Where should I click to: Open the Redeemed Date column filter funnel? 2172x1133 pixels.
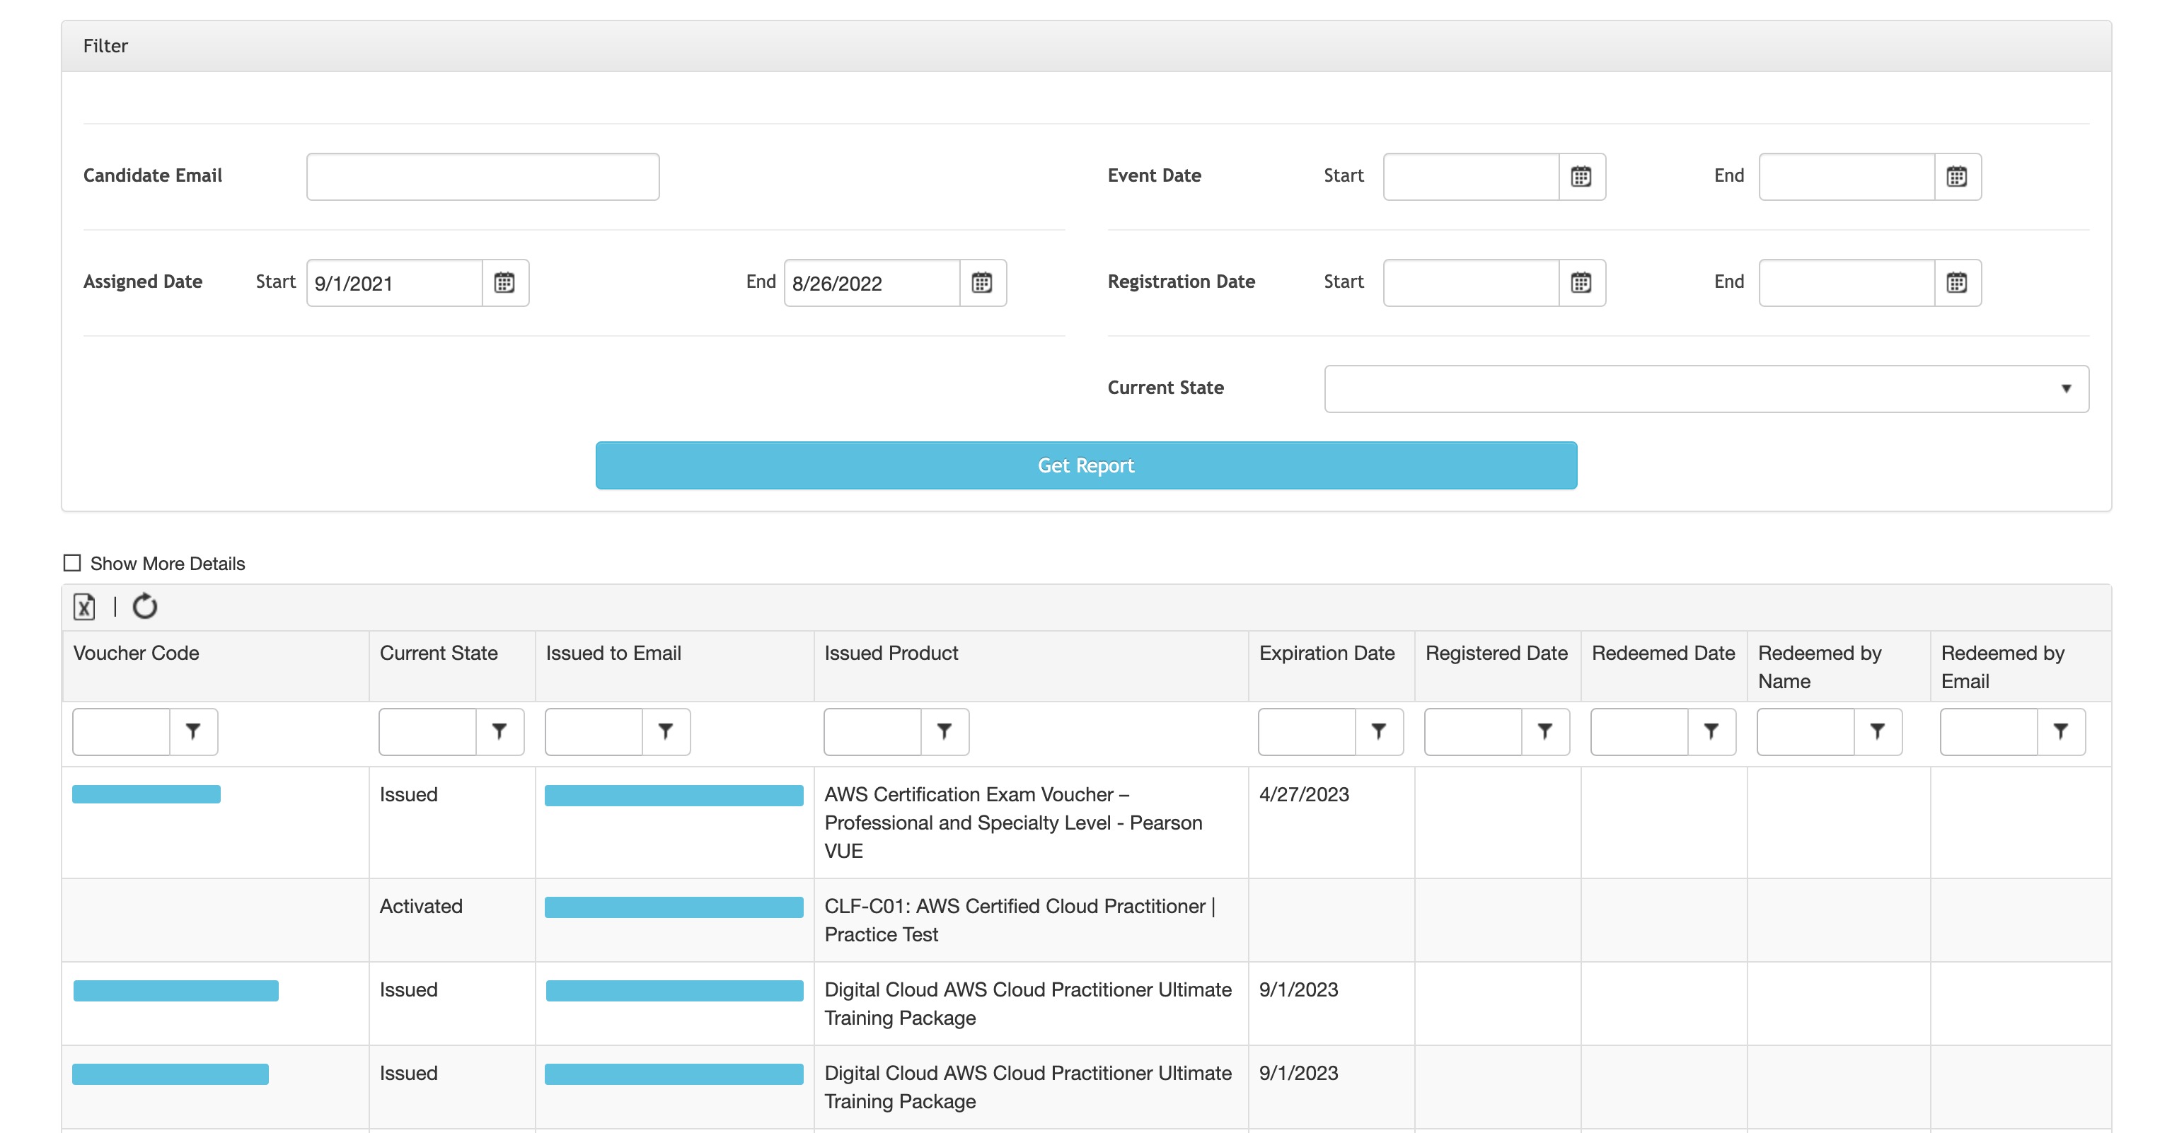click(x=1710, y=732)
